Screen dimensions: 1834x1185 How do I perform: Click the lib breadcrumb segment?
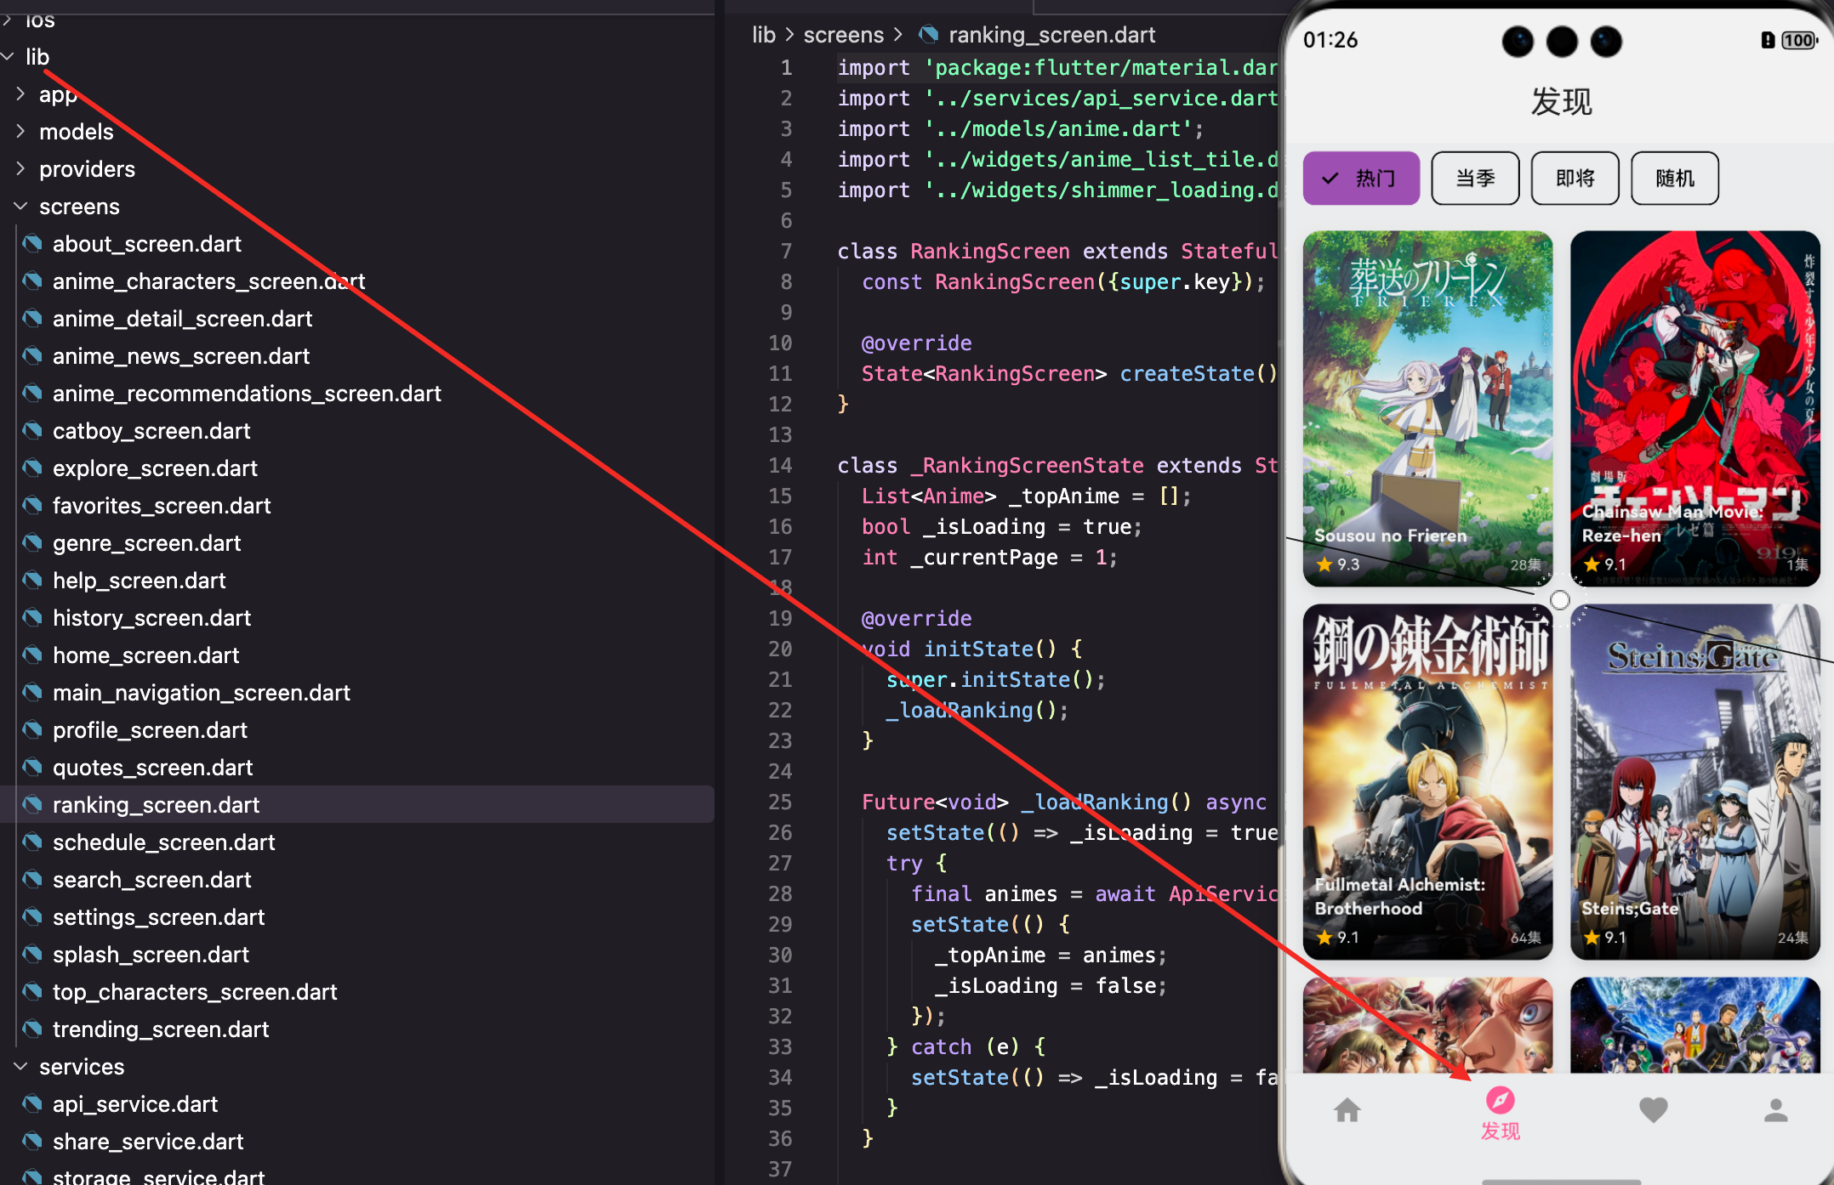(763, 35)
